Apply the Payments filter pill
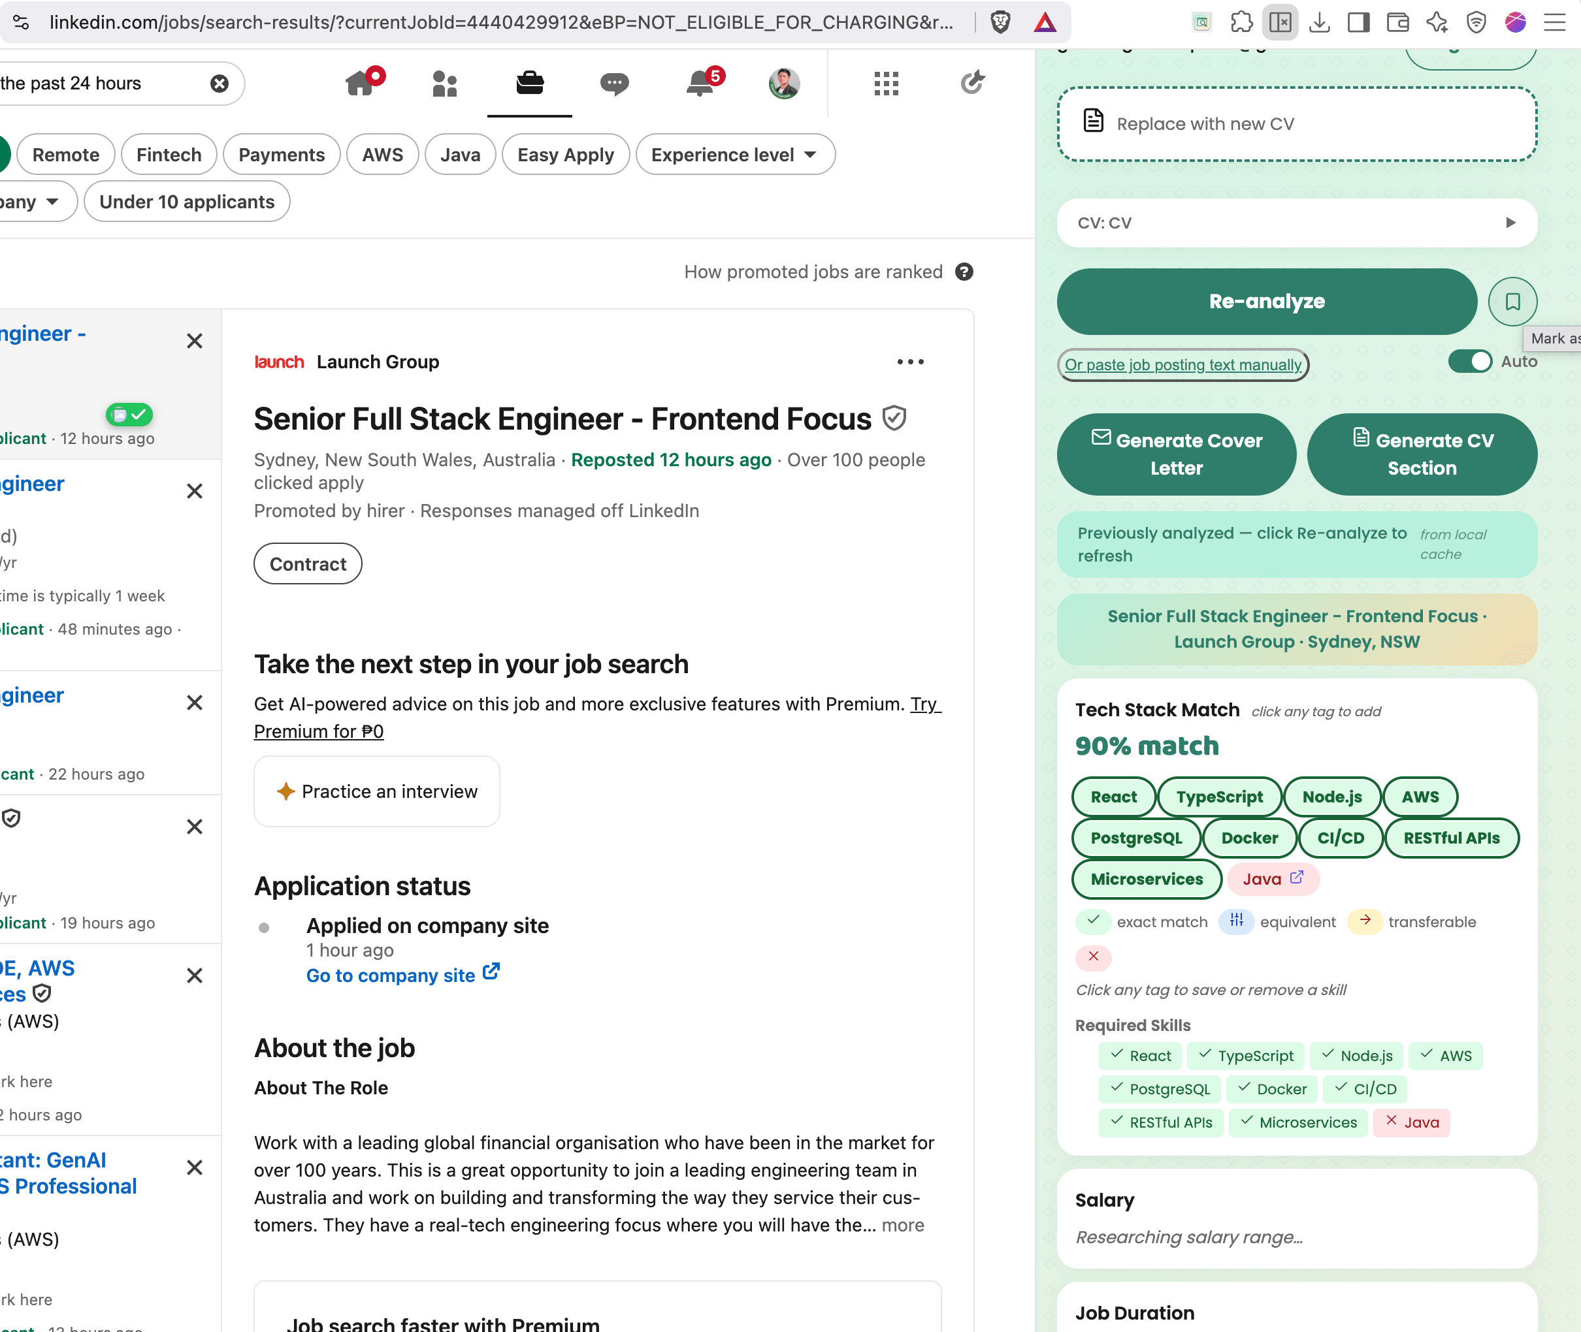1581x1332 pixels. pyautogui.click(x=282, y=155)
